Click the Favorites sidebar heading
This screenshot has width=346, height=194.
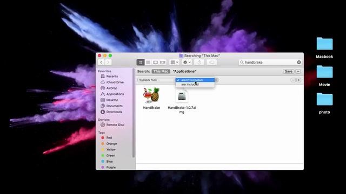click(104, 71)
